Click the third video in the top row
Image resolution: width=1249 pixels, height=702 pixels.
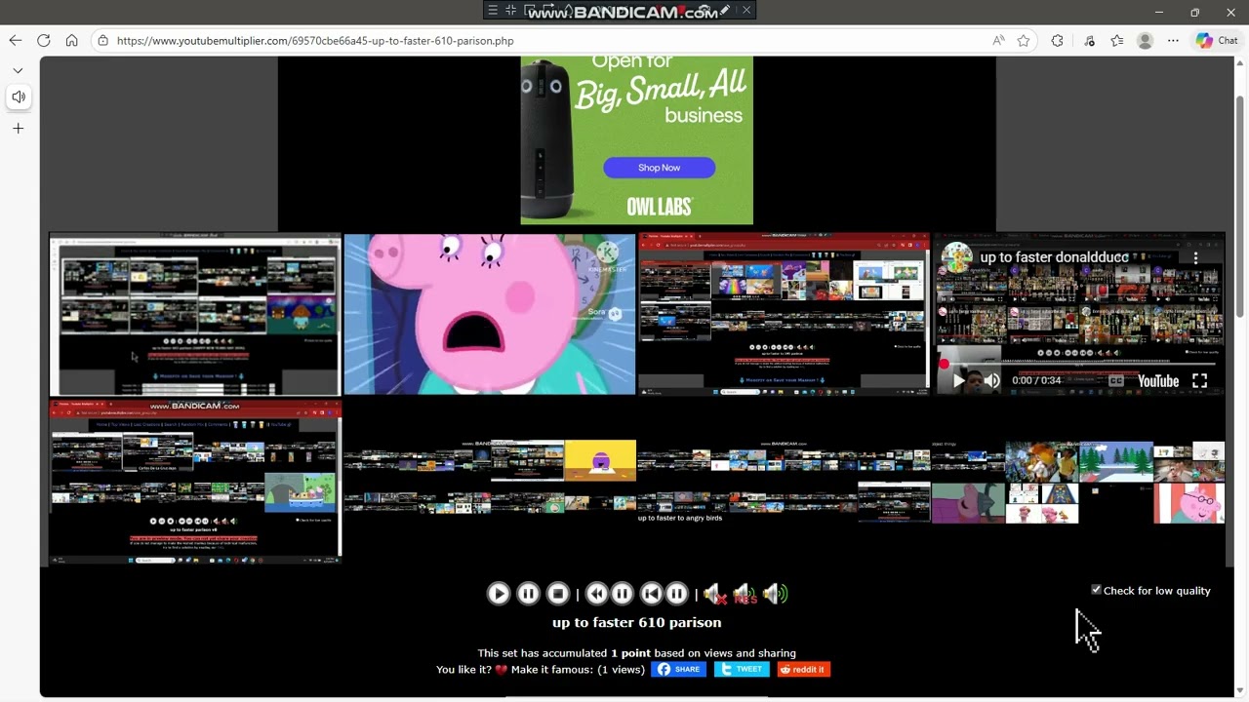pos(785,314)
